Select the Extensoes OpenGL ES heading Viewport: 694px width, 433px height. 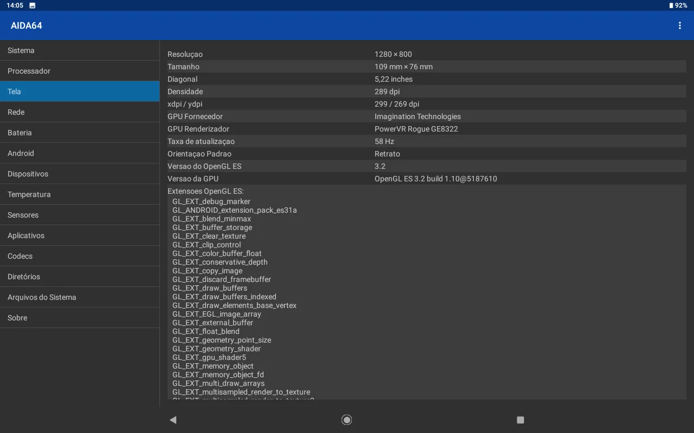pos(205,191)
